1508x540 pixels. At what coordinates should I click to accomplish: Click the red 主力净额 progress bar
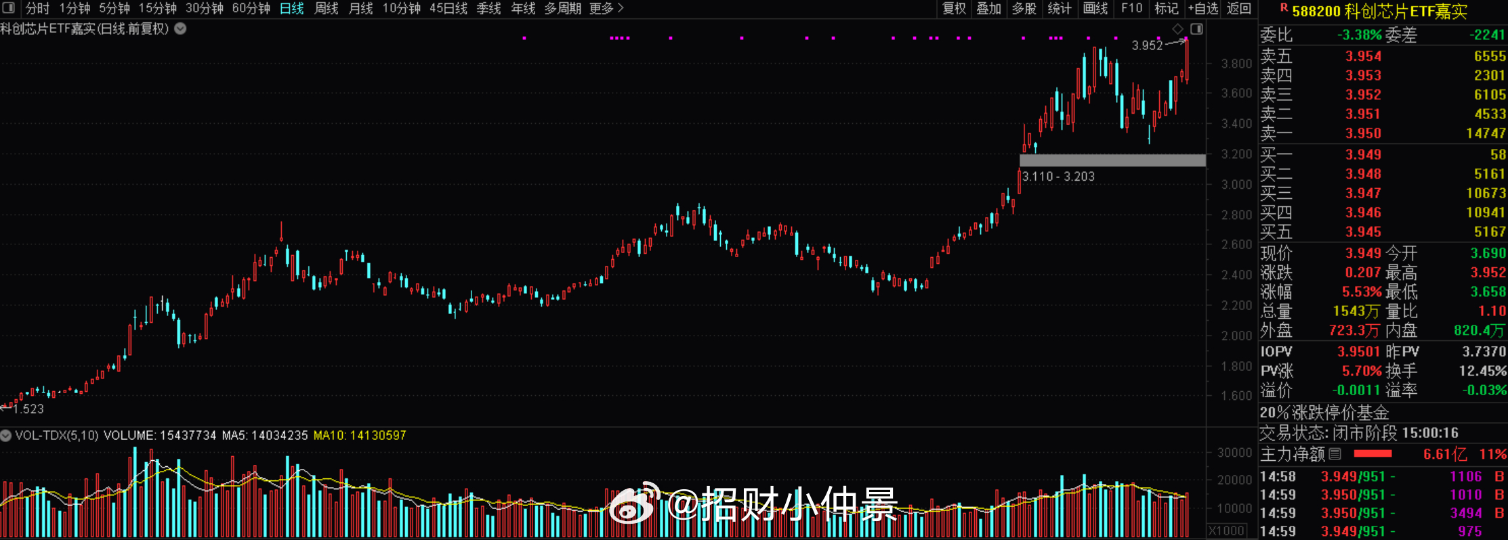coord(1373,453)
